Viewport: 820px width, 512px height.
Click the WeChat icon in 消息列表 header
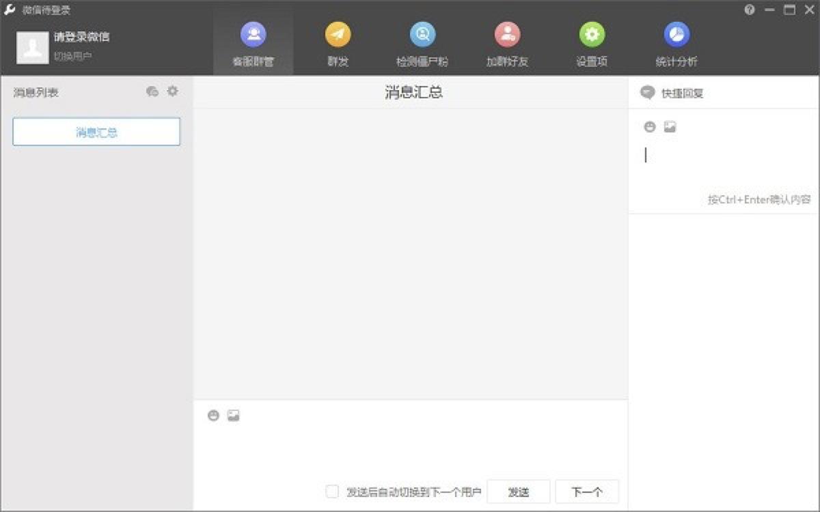click(x=152, y=91)
